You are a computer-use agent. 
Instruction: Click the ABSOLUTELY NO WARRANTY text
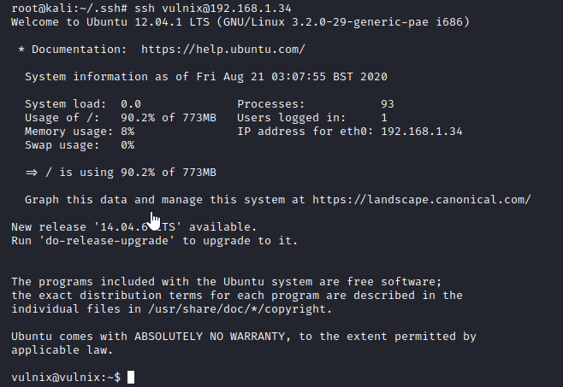210,336
